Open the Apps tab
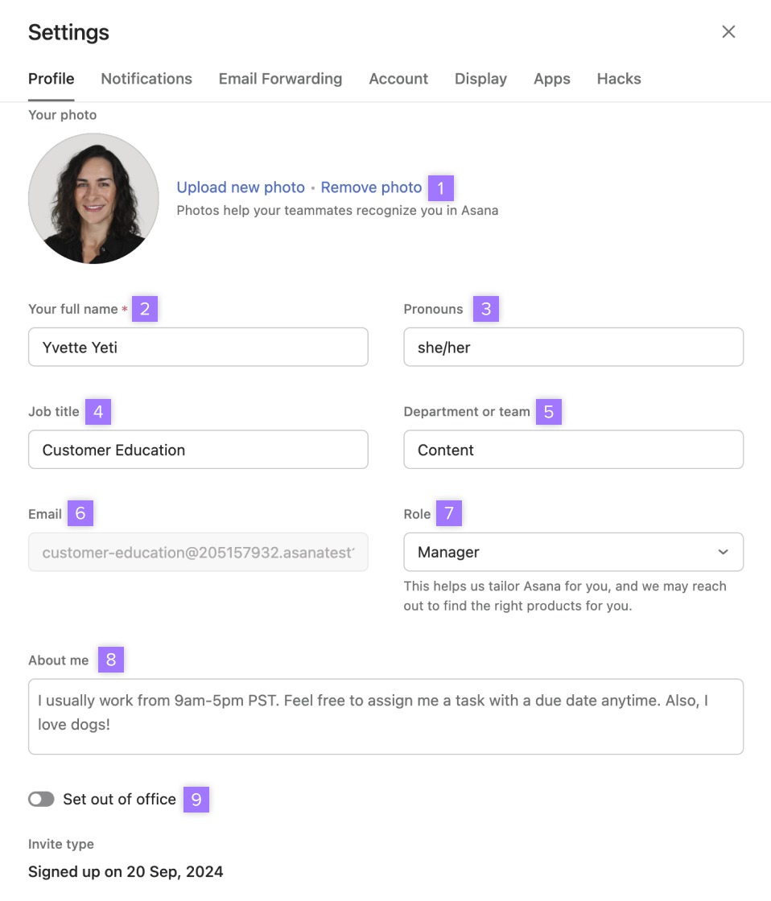The width and height of the screenshot is (771, 901). (x=551, y=78)
